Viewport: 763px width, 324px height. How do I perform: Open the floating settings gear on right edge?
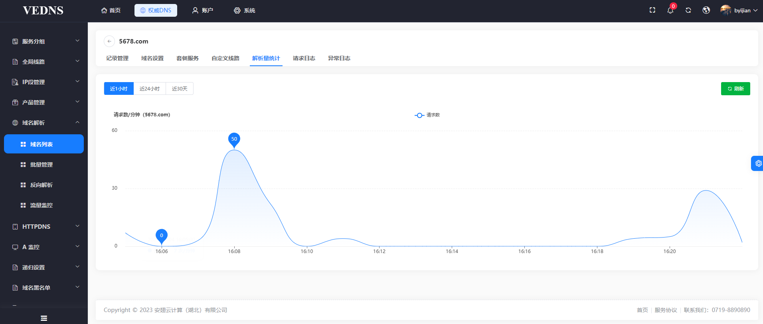tap(758, 163)
